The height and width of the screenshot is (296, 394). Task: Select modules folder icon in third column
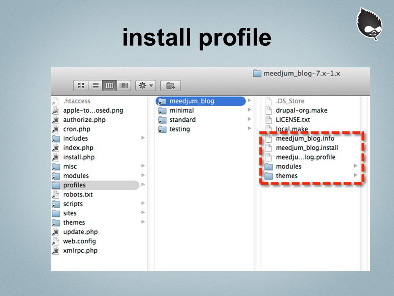click(x=268, y=166)
